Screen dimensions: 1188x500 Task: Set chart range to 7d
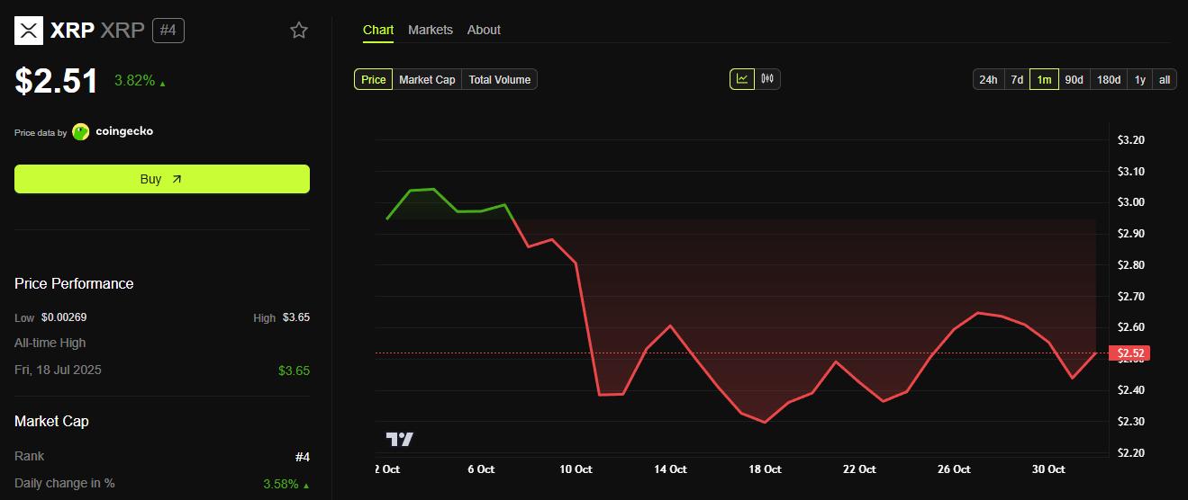pos(1017,80)
